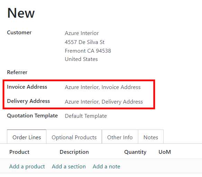Viewport: 202px width, 177px height.
Task: Switch to the Optional Products tab
Action: [x=74, y=137]
